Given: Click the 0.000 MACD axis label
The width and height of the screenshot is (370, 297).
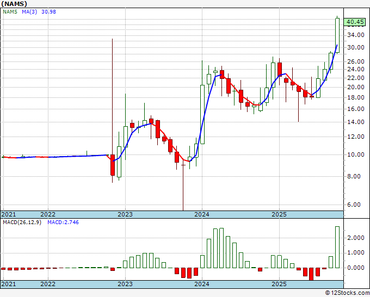Looking at the screenshot, I should click(x=356, y=268).
